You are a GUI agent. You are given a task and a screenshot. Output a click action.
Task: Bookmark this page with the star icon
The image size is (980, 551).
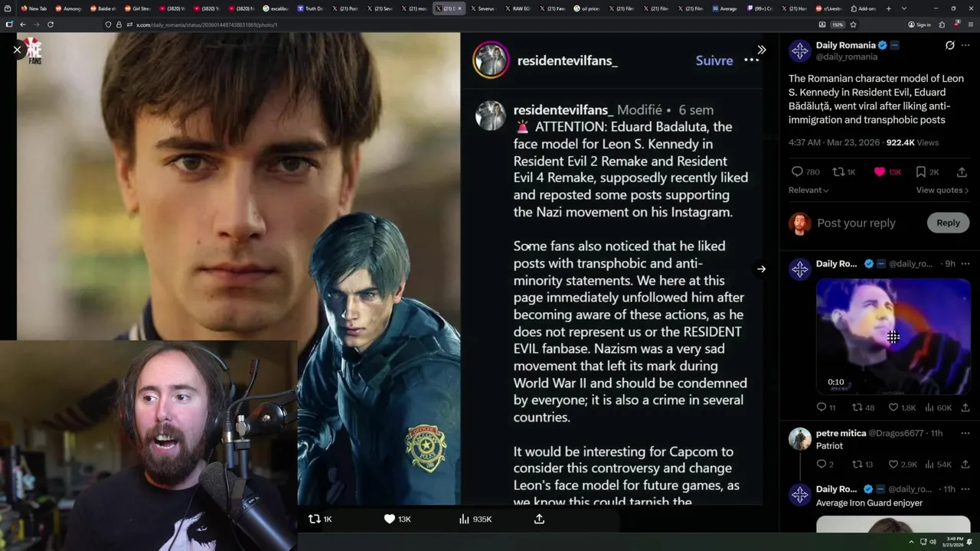point(853,24)
